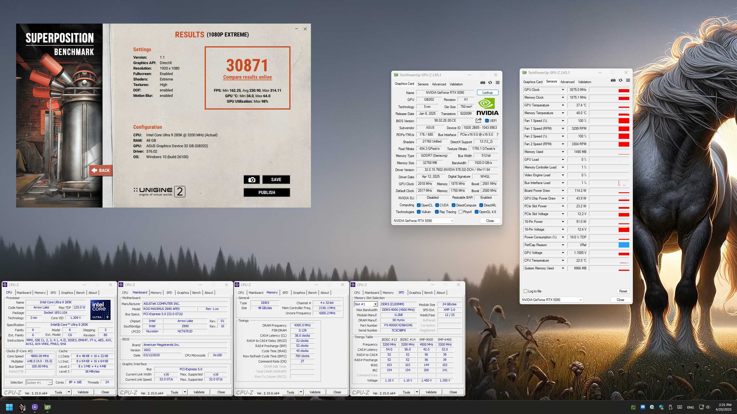Click the BACK arrow in Superposition
This screenshot has height=414, width=737.
100,170
